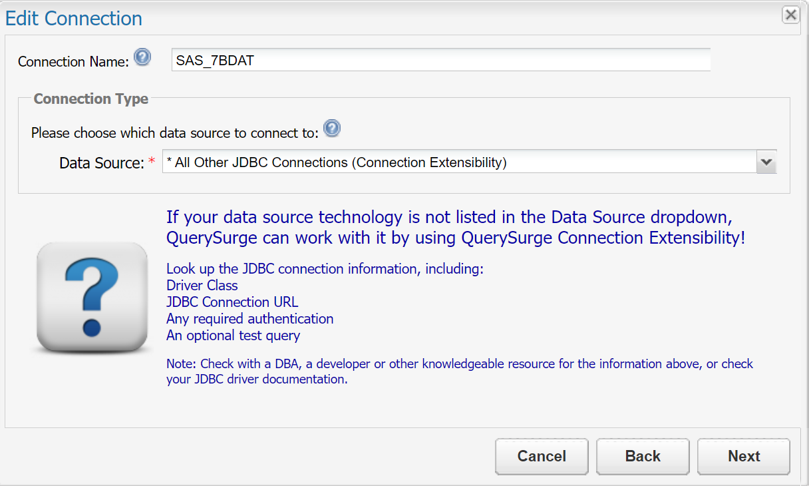Click the Edit Connection title text
The width and height of the screenshot is (809, 486).
tap(74, 18)
